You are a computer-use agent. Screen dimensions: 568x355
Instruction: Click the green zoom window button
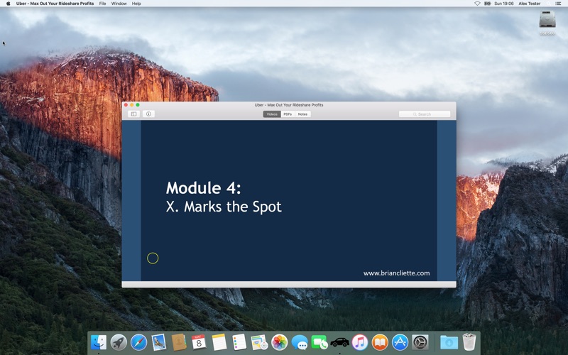tap(138, 104)
